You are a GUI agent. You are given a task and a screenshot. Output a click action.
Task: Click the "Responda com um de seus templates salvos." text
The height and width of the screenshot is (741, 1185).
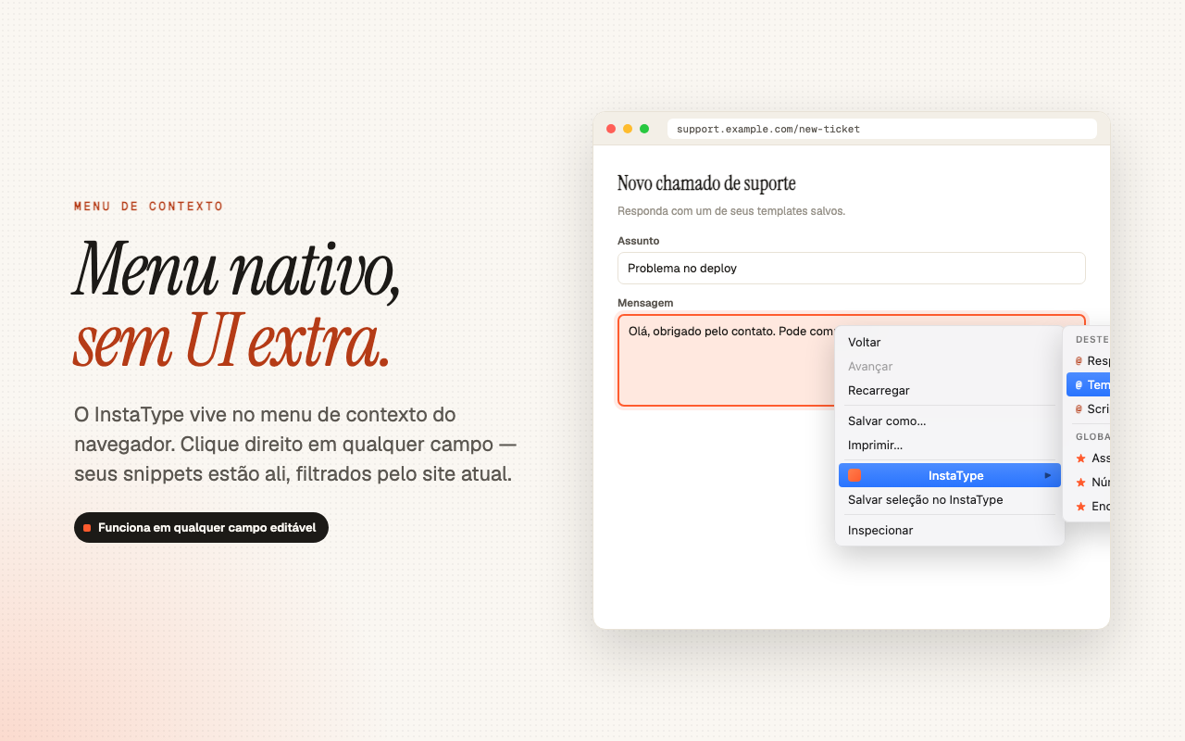tap(731, 211)
